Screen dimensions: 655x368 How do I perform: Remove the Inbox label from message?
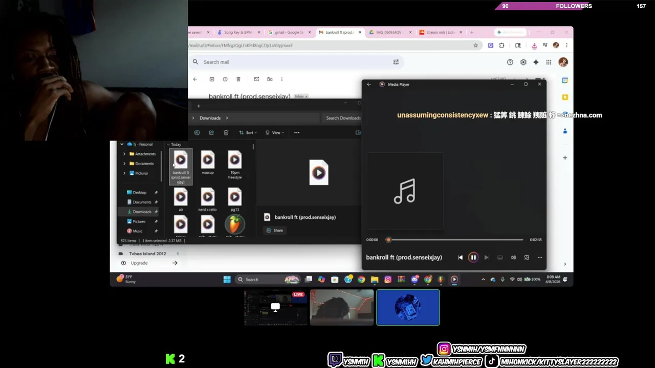click(x=307, y=97)
